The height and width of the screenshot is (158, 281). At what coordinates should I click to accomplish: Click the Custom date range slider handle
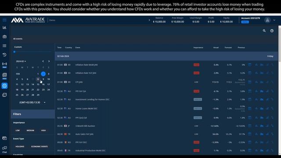tap(14, 52)
